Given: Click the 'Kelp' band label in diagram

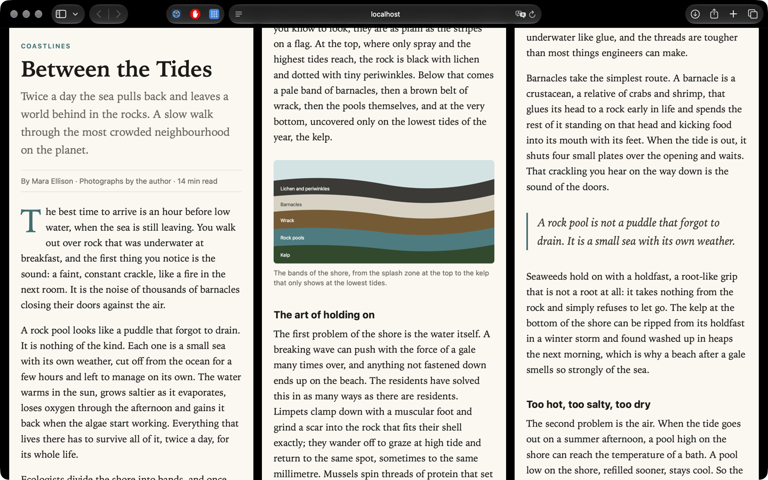Looking at the screenshot, I should [285, 255].
